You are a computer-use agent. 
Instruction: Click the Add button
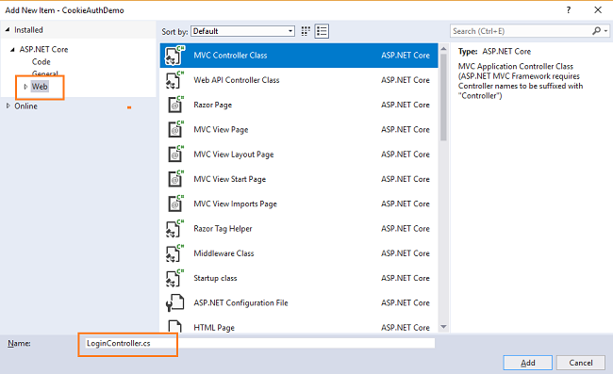527,363
